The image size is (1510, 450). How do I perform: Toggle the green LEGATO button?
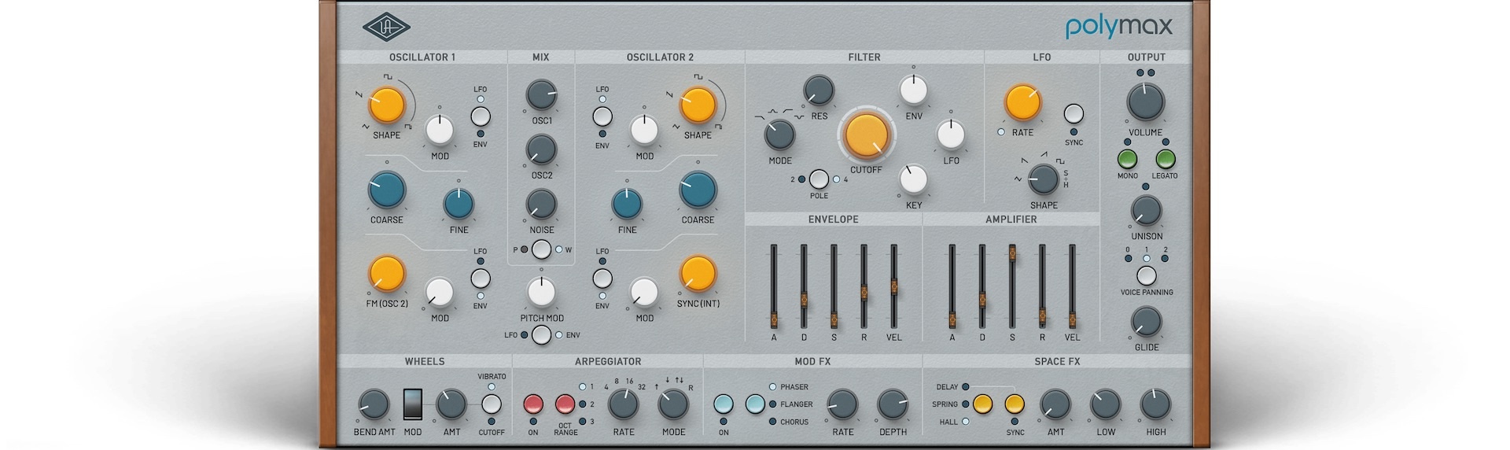click(x=1165, y=160)
